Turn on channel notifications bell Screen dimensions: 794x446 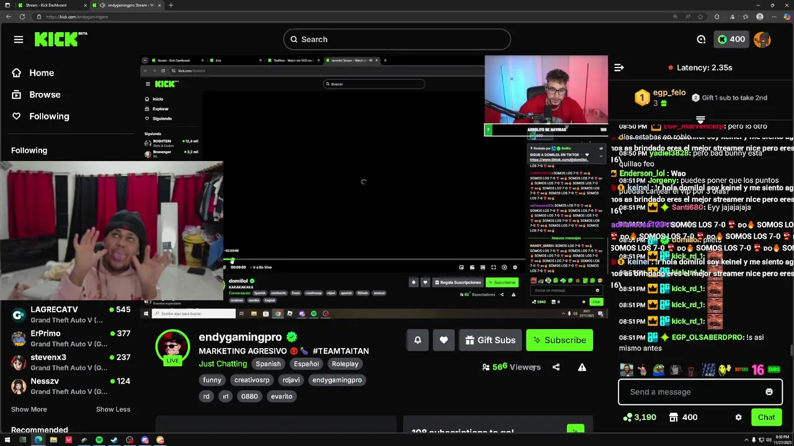point(417,340)
